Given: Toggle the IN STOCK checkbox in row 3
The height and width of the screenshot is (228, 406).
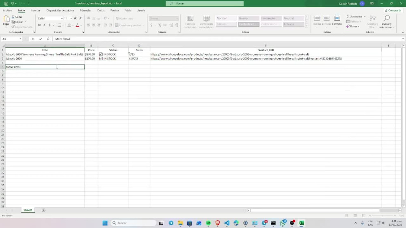Looking at the screenshot, I should pyautogui.click(x=101, y=59).
